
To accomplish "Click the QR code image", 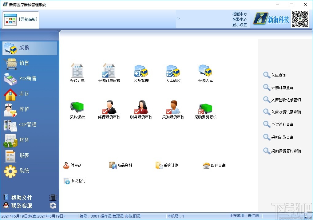I will [x=300, y=19].
